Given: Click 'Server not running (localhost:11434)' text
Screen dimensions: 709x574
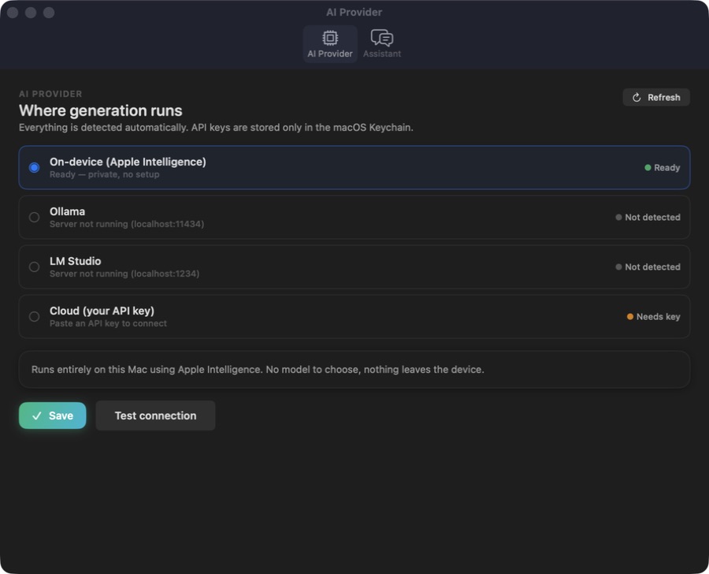Looking at the screenshot, I should 127,224.
